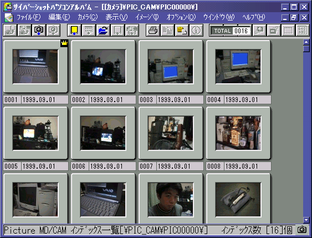Click the camera download icon with blue arrow
The width and height of the screenshot is (312, 238).
[x=39, y=31]
